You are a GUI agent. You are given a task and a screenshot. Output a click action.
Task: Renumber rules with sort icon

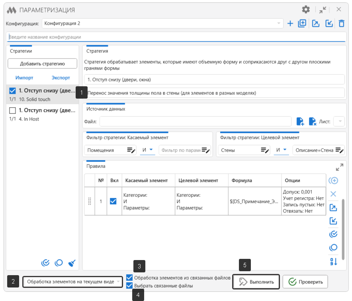[x=333, y=262]
